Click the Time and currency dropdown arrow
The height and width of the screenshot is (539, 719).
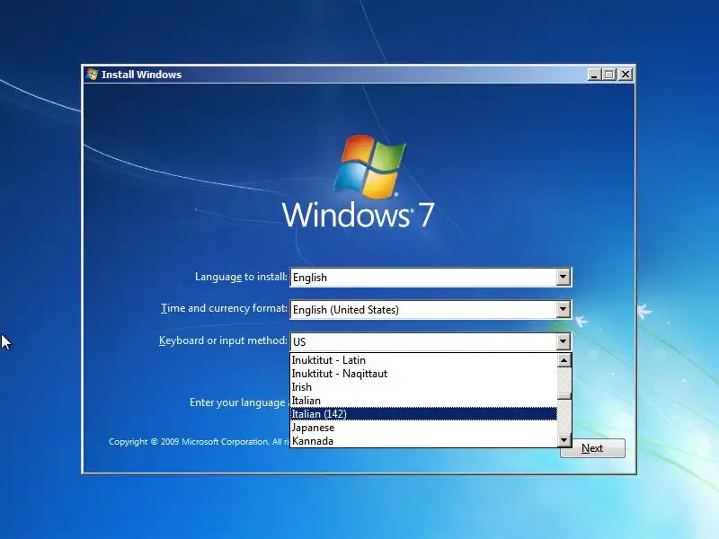[x=564, y=309]
